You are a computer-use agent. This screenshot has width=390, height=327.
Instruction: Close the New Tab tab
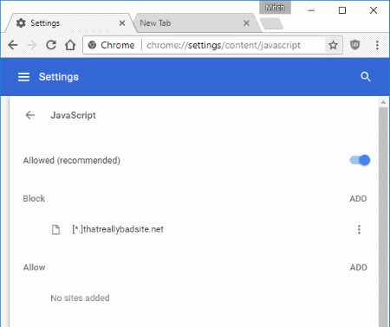tap(246, 23)
